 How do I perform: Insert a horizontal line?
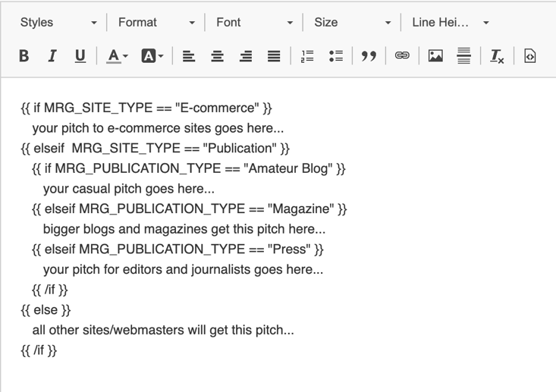[463, 56]
